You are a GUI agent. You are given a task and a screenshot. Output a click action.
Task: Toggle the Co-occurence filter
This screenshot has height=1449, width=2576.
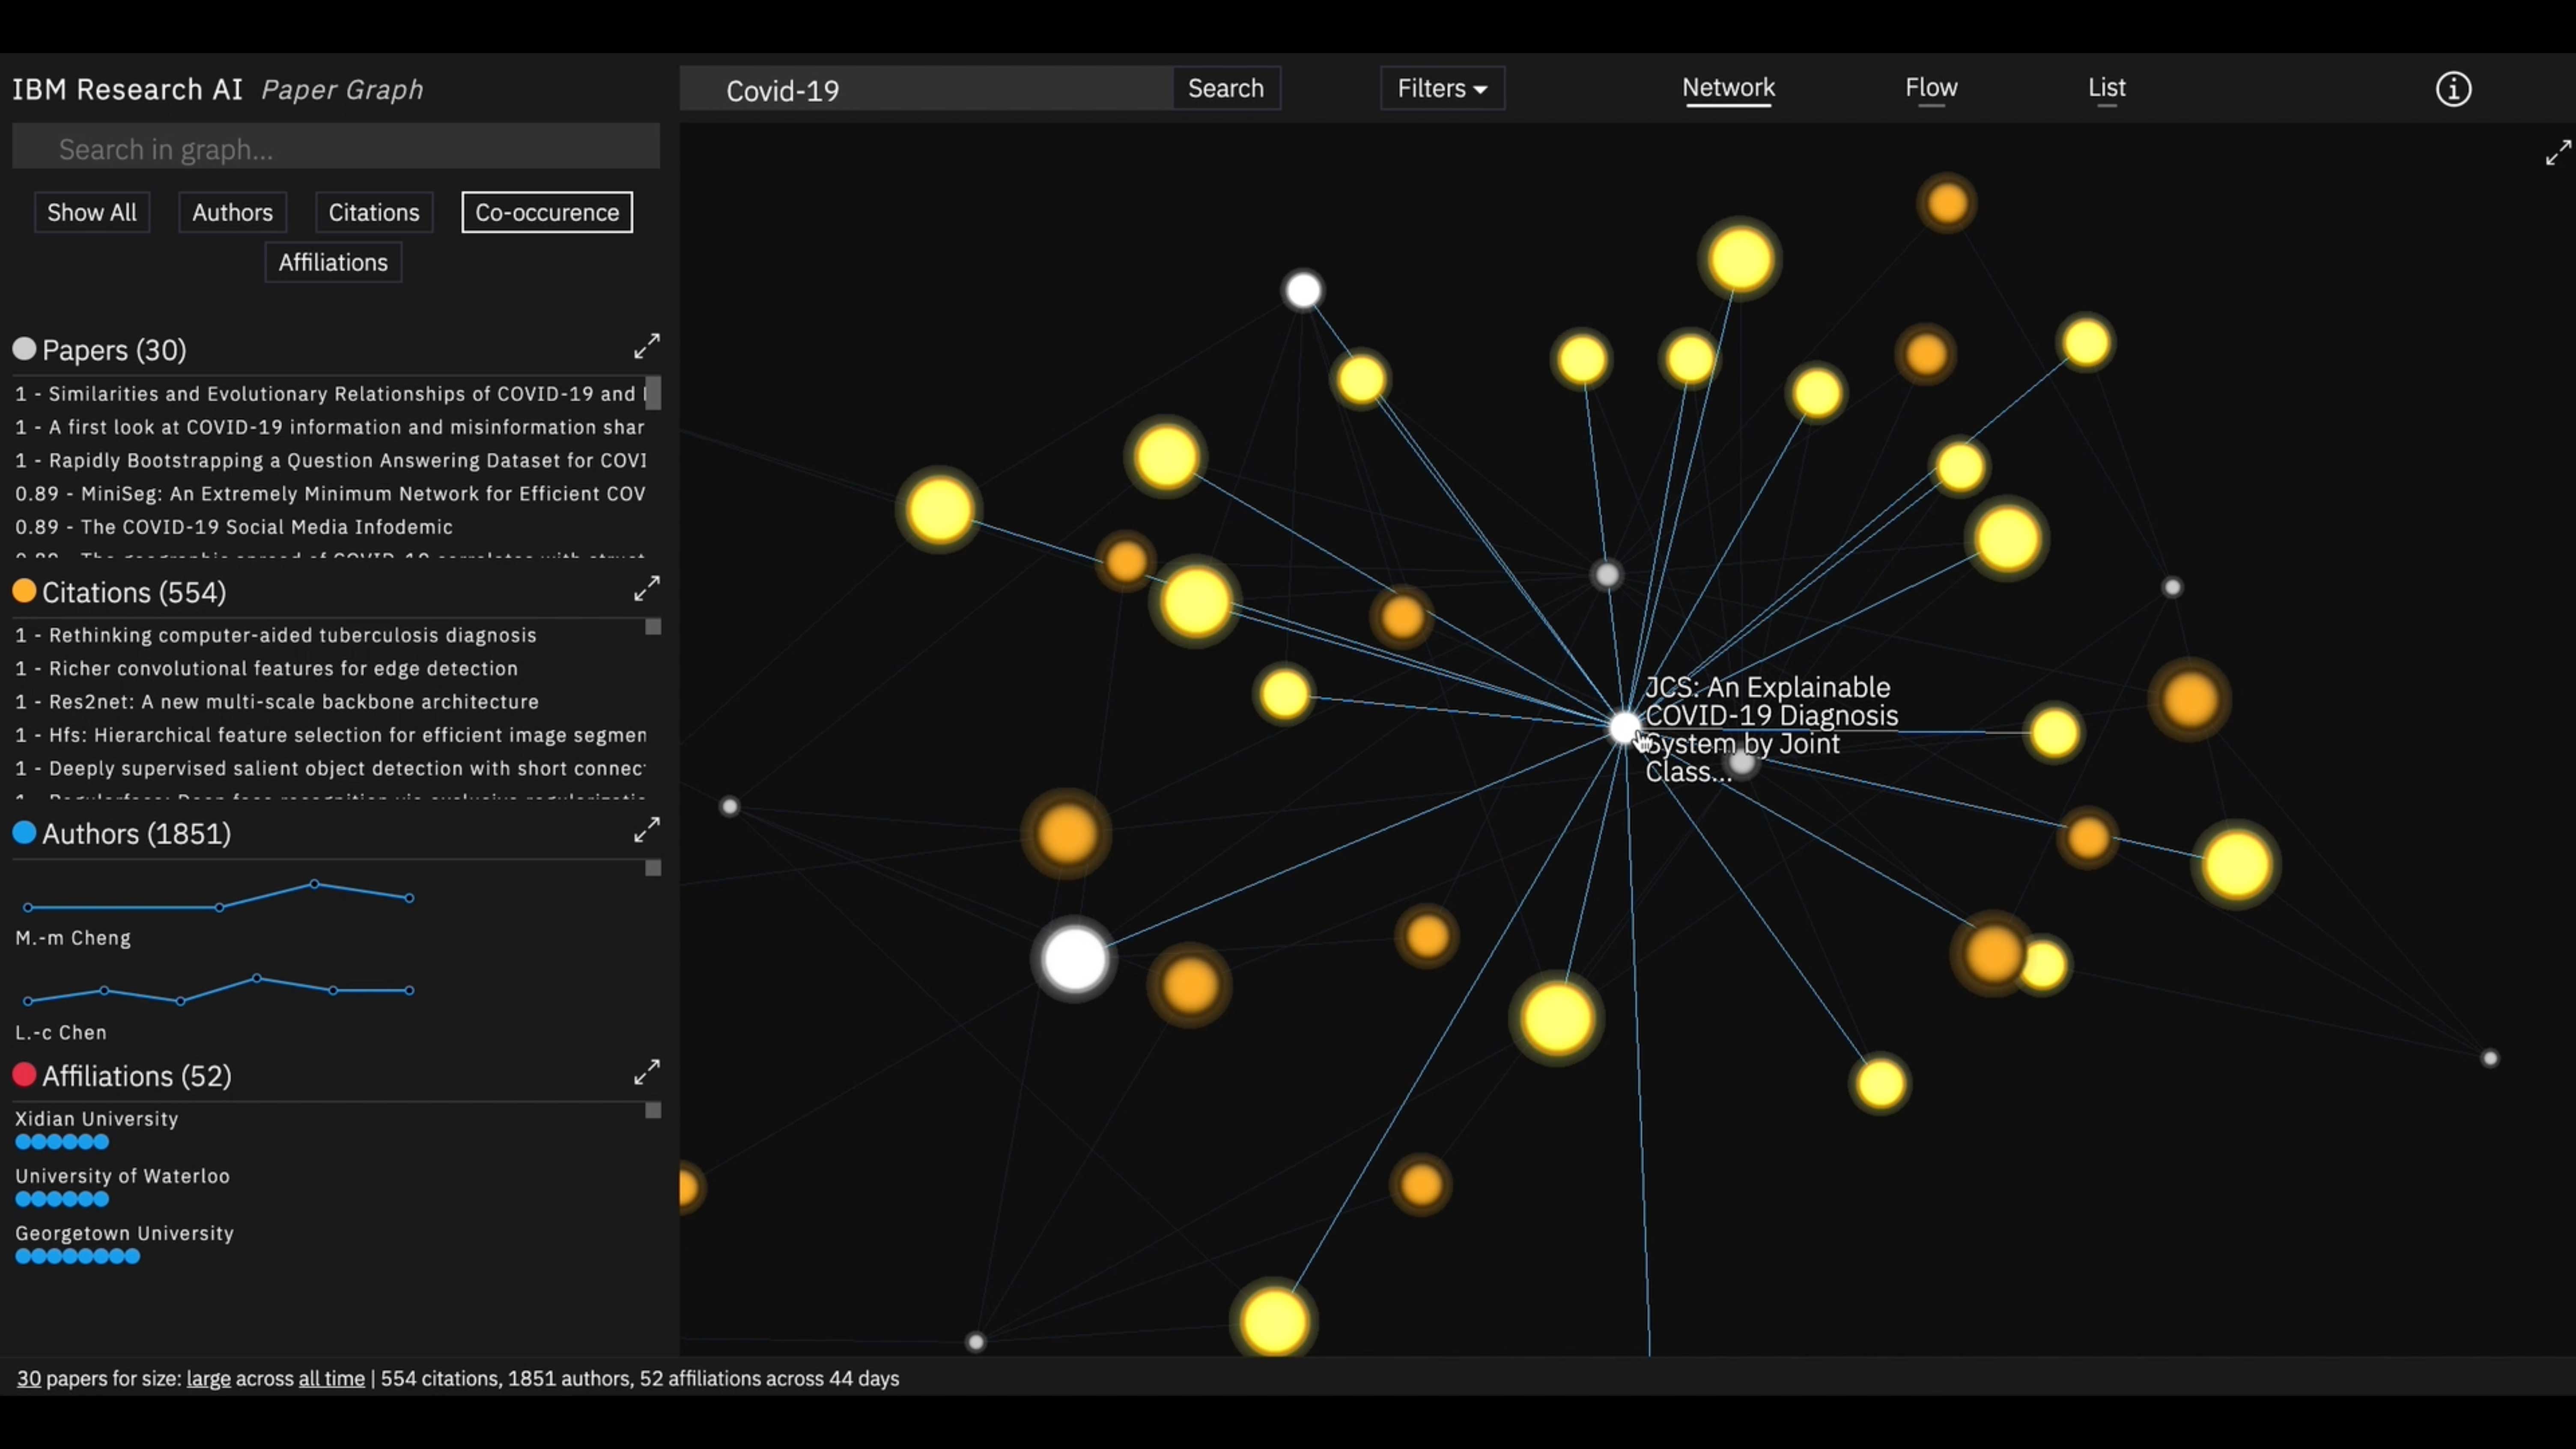546,212
